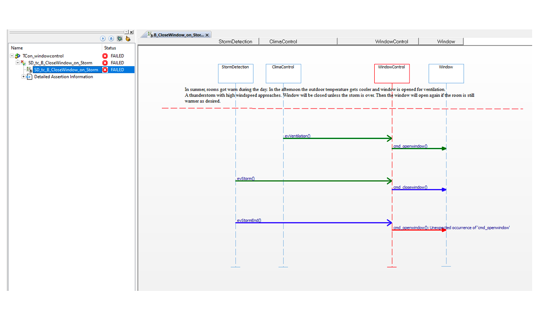Click the first cmd_openwindow() message label
Viewport: 537px width, 320px height.
(x=410, y=146)
